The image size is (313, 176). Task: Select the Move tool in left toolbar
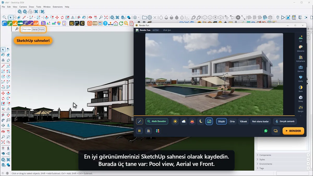coord(3,93)
